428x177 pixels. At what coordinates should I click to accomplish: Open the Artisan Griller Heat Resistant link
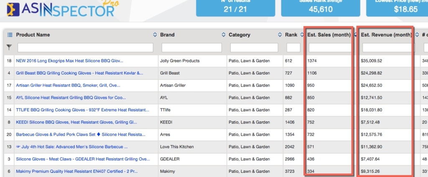tap(68, 85)
